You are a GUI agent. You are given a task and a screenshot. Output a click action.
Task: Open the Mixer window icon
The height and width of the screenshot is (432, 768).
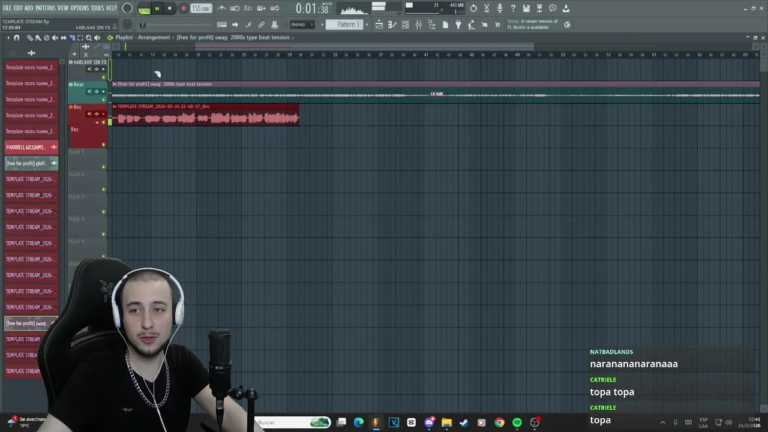418,25
